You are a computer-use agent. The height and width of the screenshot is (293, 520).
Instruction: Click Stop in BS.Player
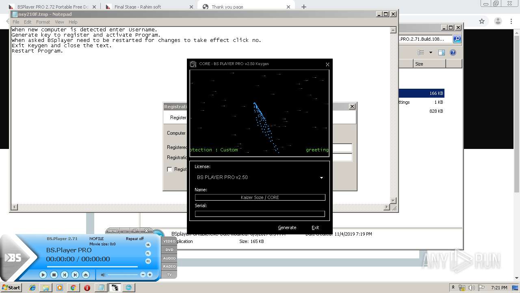(54, 275)
